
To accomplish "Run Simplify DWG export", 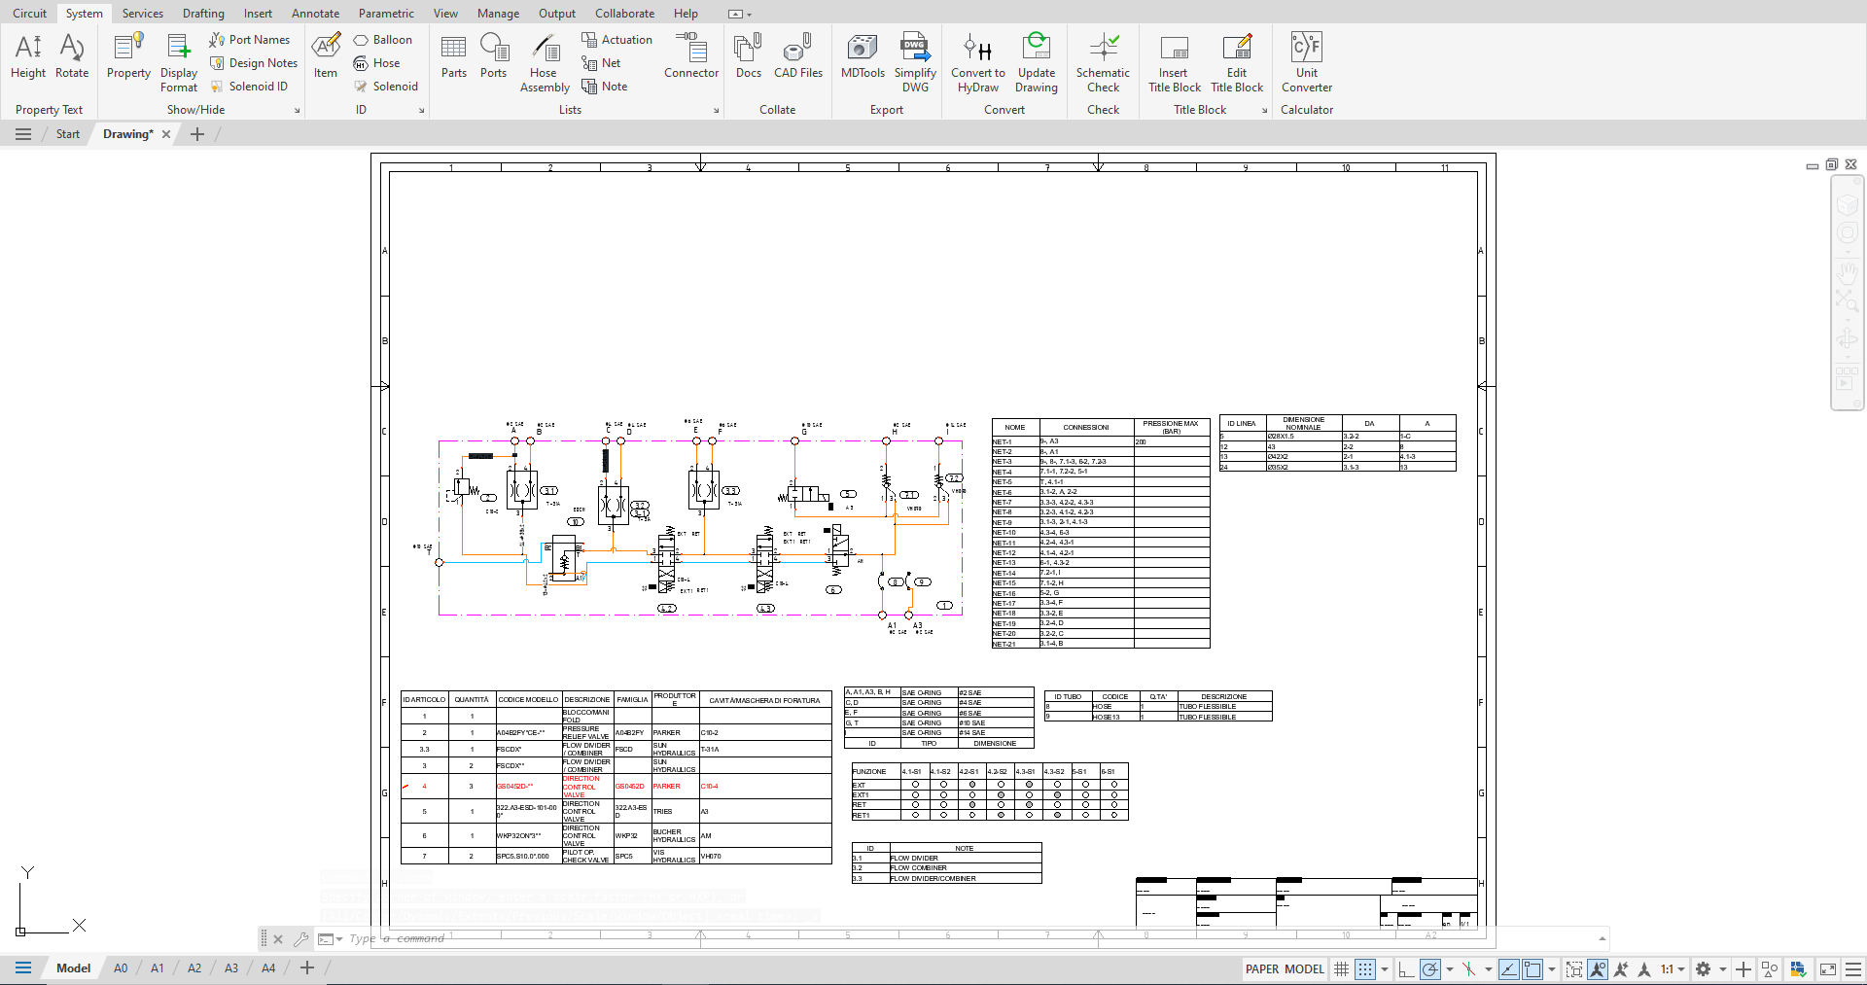I will [x=915, y=62].
